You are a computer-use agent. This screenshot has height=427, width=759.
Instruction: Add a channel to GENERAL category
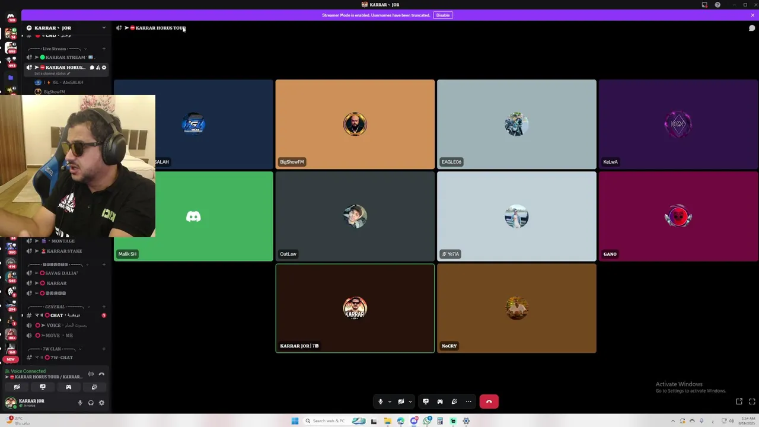pyautogui.click(x=104, y=307)
